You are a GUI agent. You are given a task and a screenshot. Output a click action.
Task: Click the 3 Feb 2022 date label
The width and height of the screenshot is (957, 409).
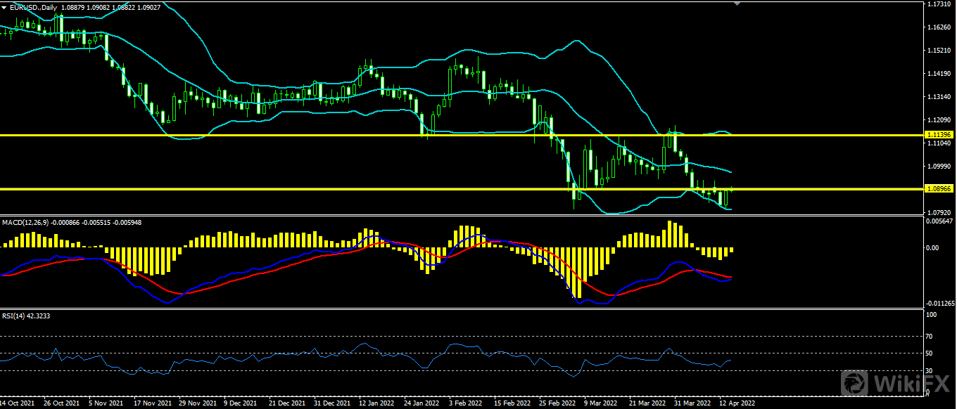point(466,404)
